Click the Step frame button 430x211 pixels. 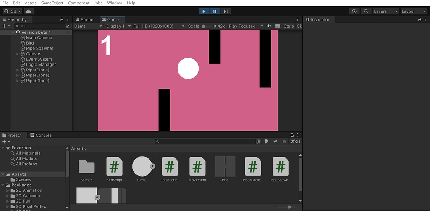(225, 11)
